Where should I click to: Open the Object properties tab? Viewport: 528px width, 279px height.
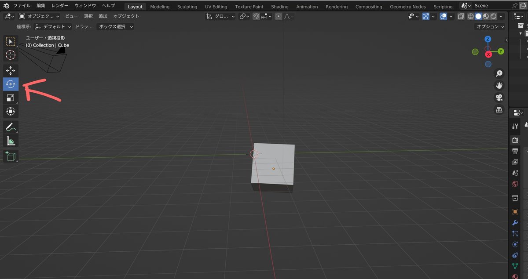[x=515, y=212]
